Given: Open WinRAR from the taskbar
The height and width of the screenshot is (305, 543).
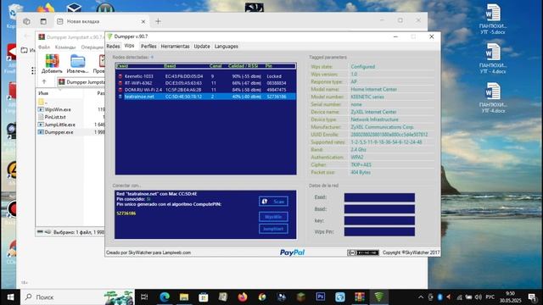Looking at the screenshot, I should [x=360, y=297].
